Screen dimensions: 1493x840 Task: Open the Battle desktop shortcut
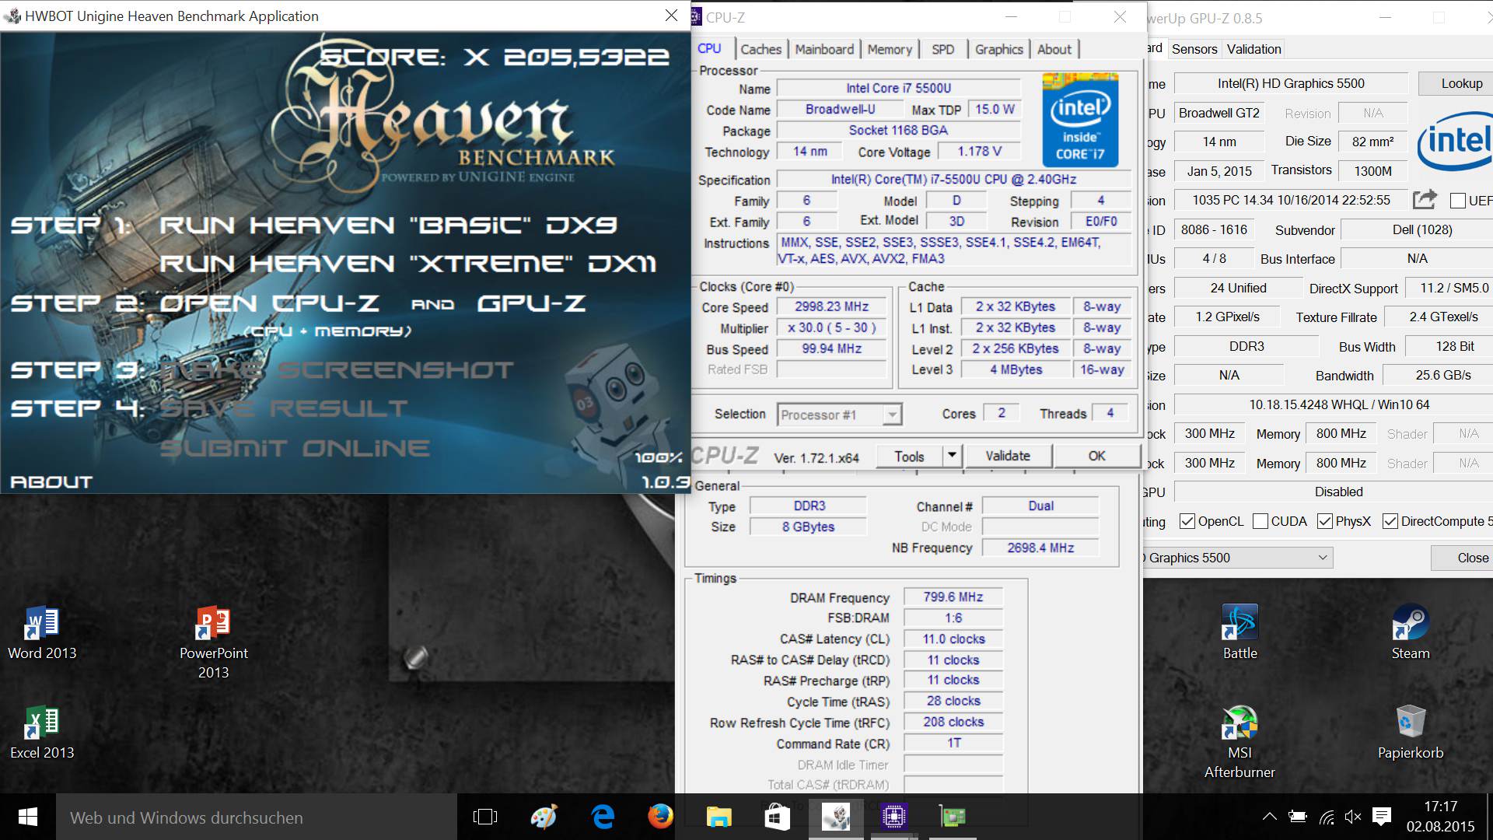1240,632
